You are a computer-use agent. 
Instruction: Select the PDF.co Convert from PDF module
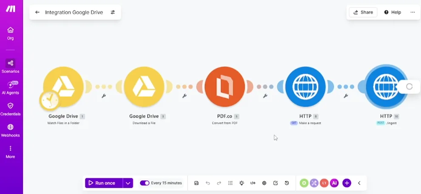pos(225,86)
